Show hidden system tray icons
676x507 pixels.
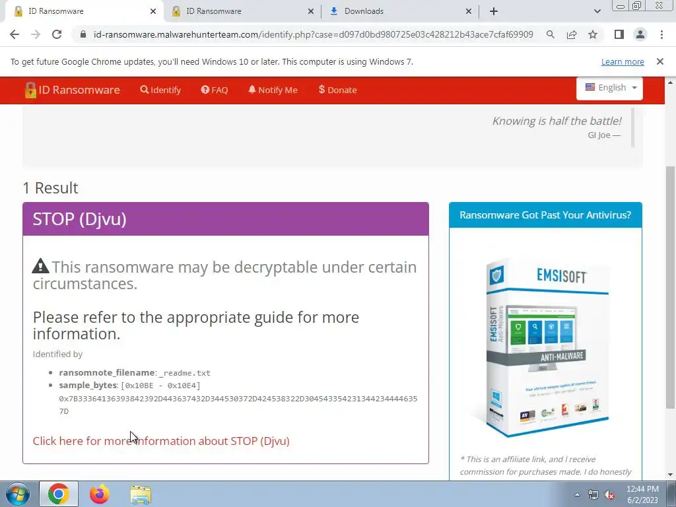(577, 494)
